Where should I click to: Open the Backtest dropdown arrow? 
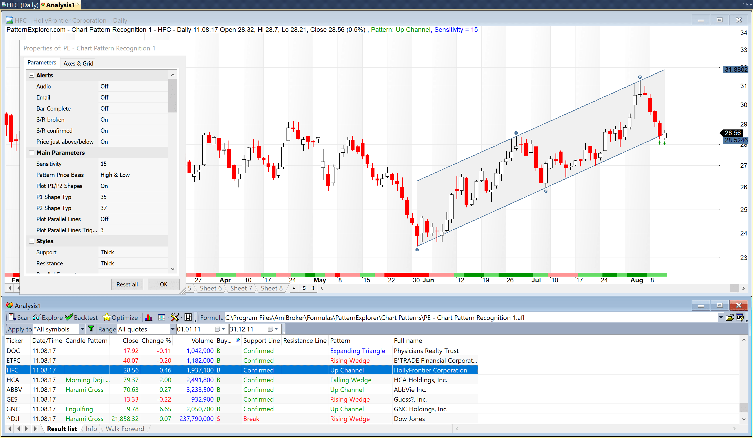[100, 318]
